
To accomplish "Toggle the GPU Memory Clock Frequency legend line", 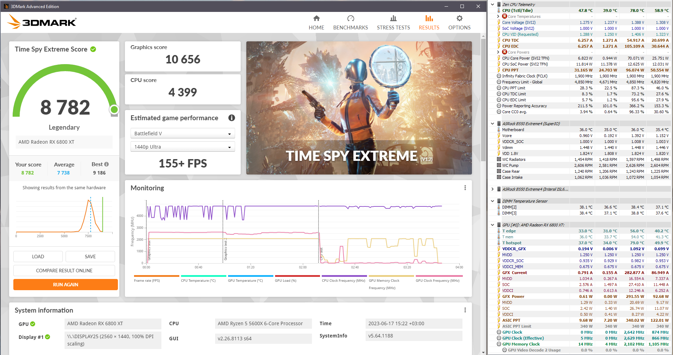I will coord(391,282).
